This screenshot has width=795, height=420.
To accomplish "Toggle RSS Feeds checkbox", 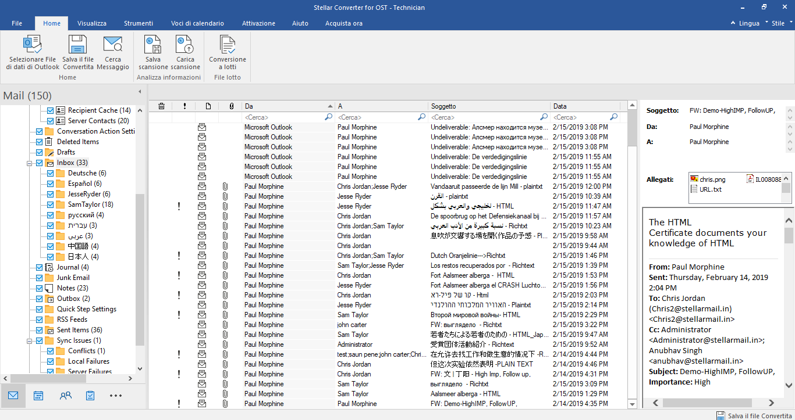I will [x=39, y=320].
